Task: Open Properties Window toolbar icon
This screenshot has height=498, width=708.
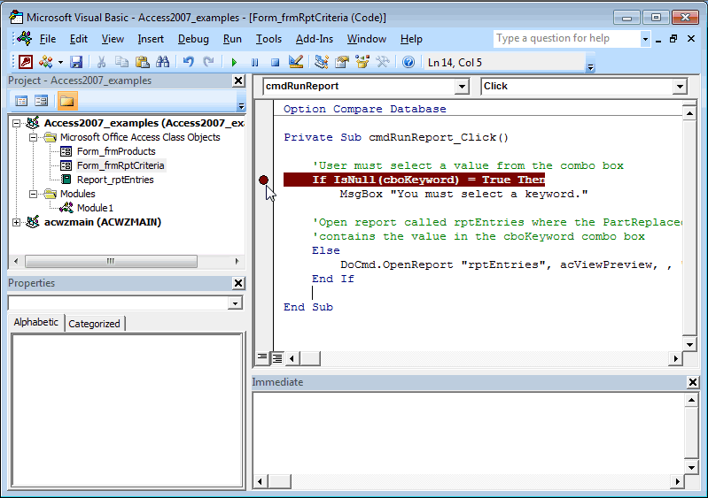Action: [x=342, y=62]
